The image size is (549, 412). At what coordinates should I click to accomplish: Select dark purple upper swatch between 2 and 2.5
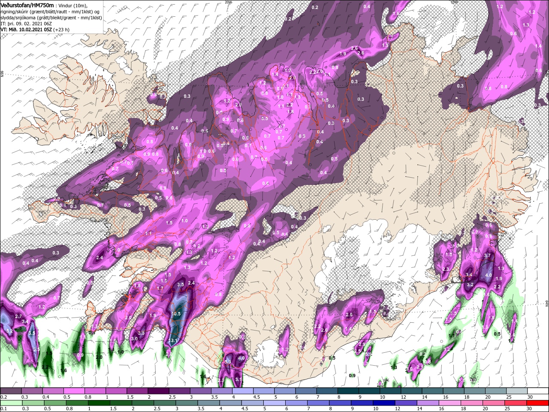158,391
